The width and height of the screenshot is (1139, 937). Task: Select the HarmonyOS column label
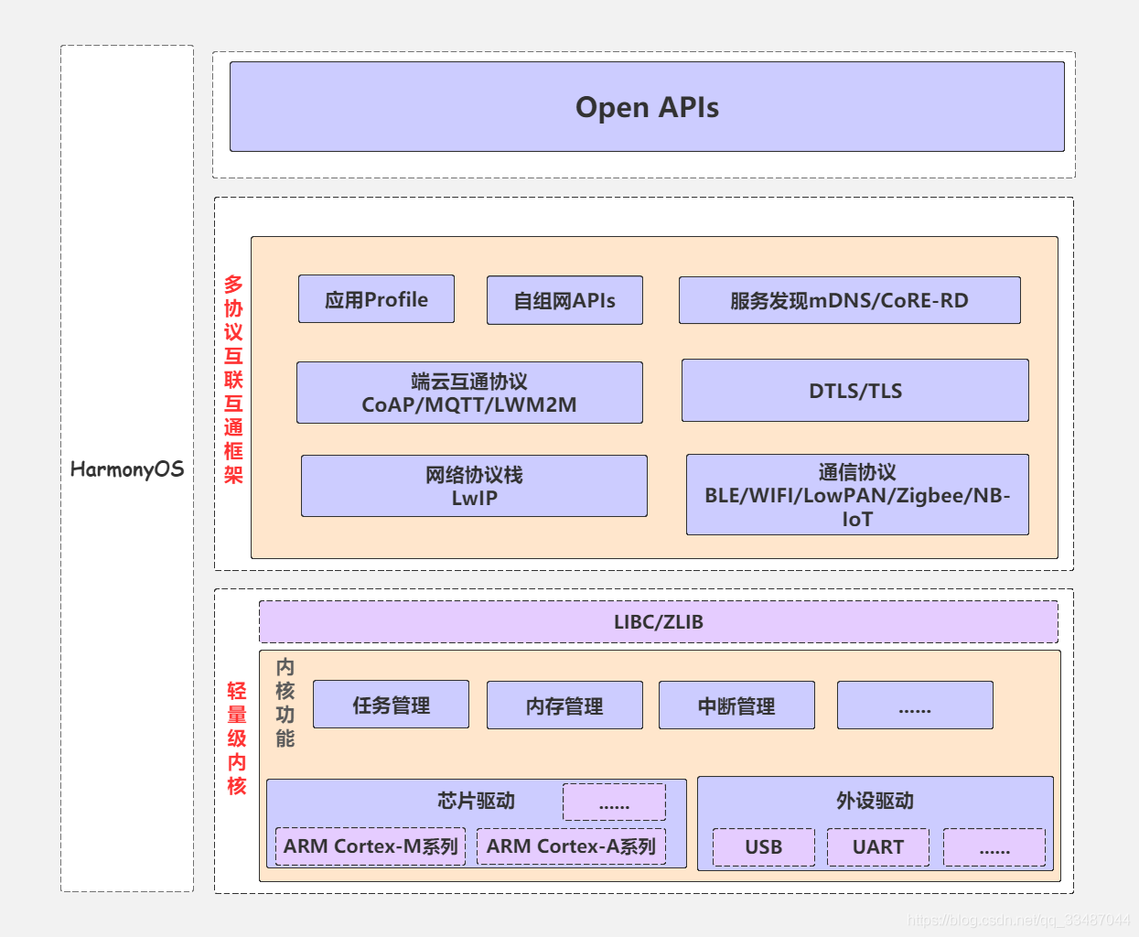(x=127, y=469)
